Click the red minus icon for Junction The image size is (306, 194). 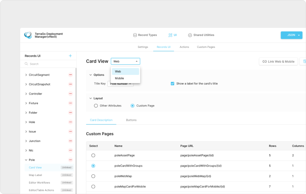[70, 141]
